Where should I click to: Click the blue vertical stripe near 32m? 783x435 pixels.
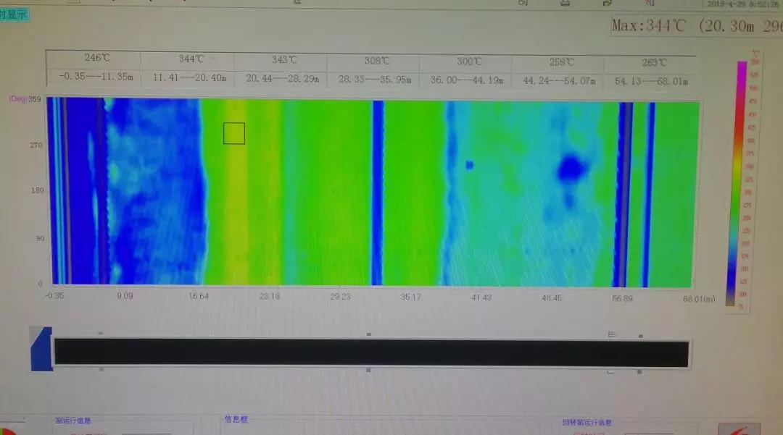[377, 193]
